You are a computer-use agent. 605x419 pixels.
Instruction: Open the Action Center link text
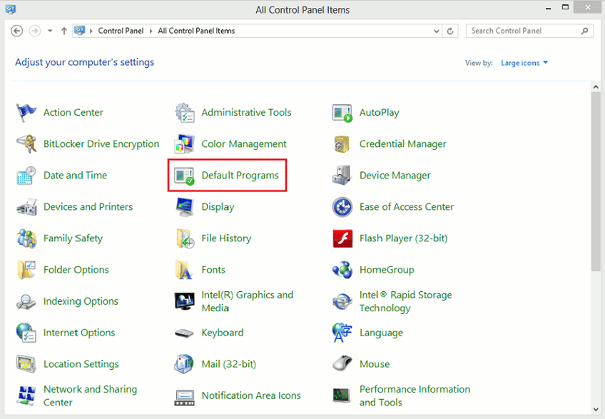(x=73, y=112)
